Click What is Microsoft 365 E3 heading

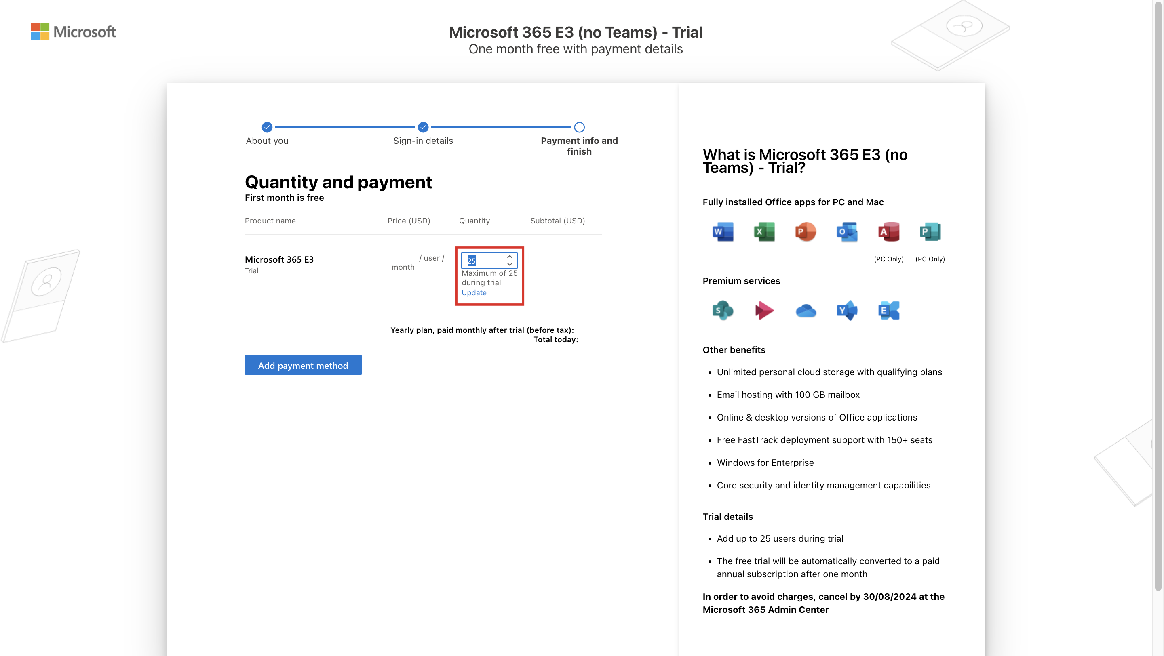[x=805, y=161]
